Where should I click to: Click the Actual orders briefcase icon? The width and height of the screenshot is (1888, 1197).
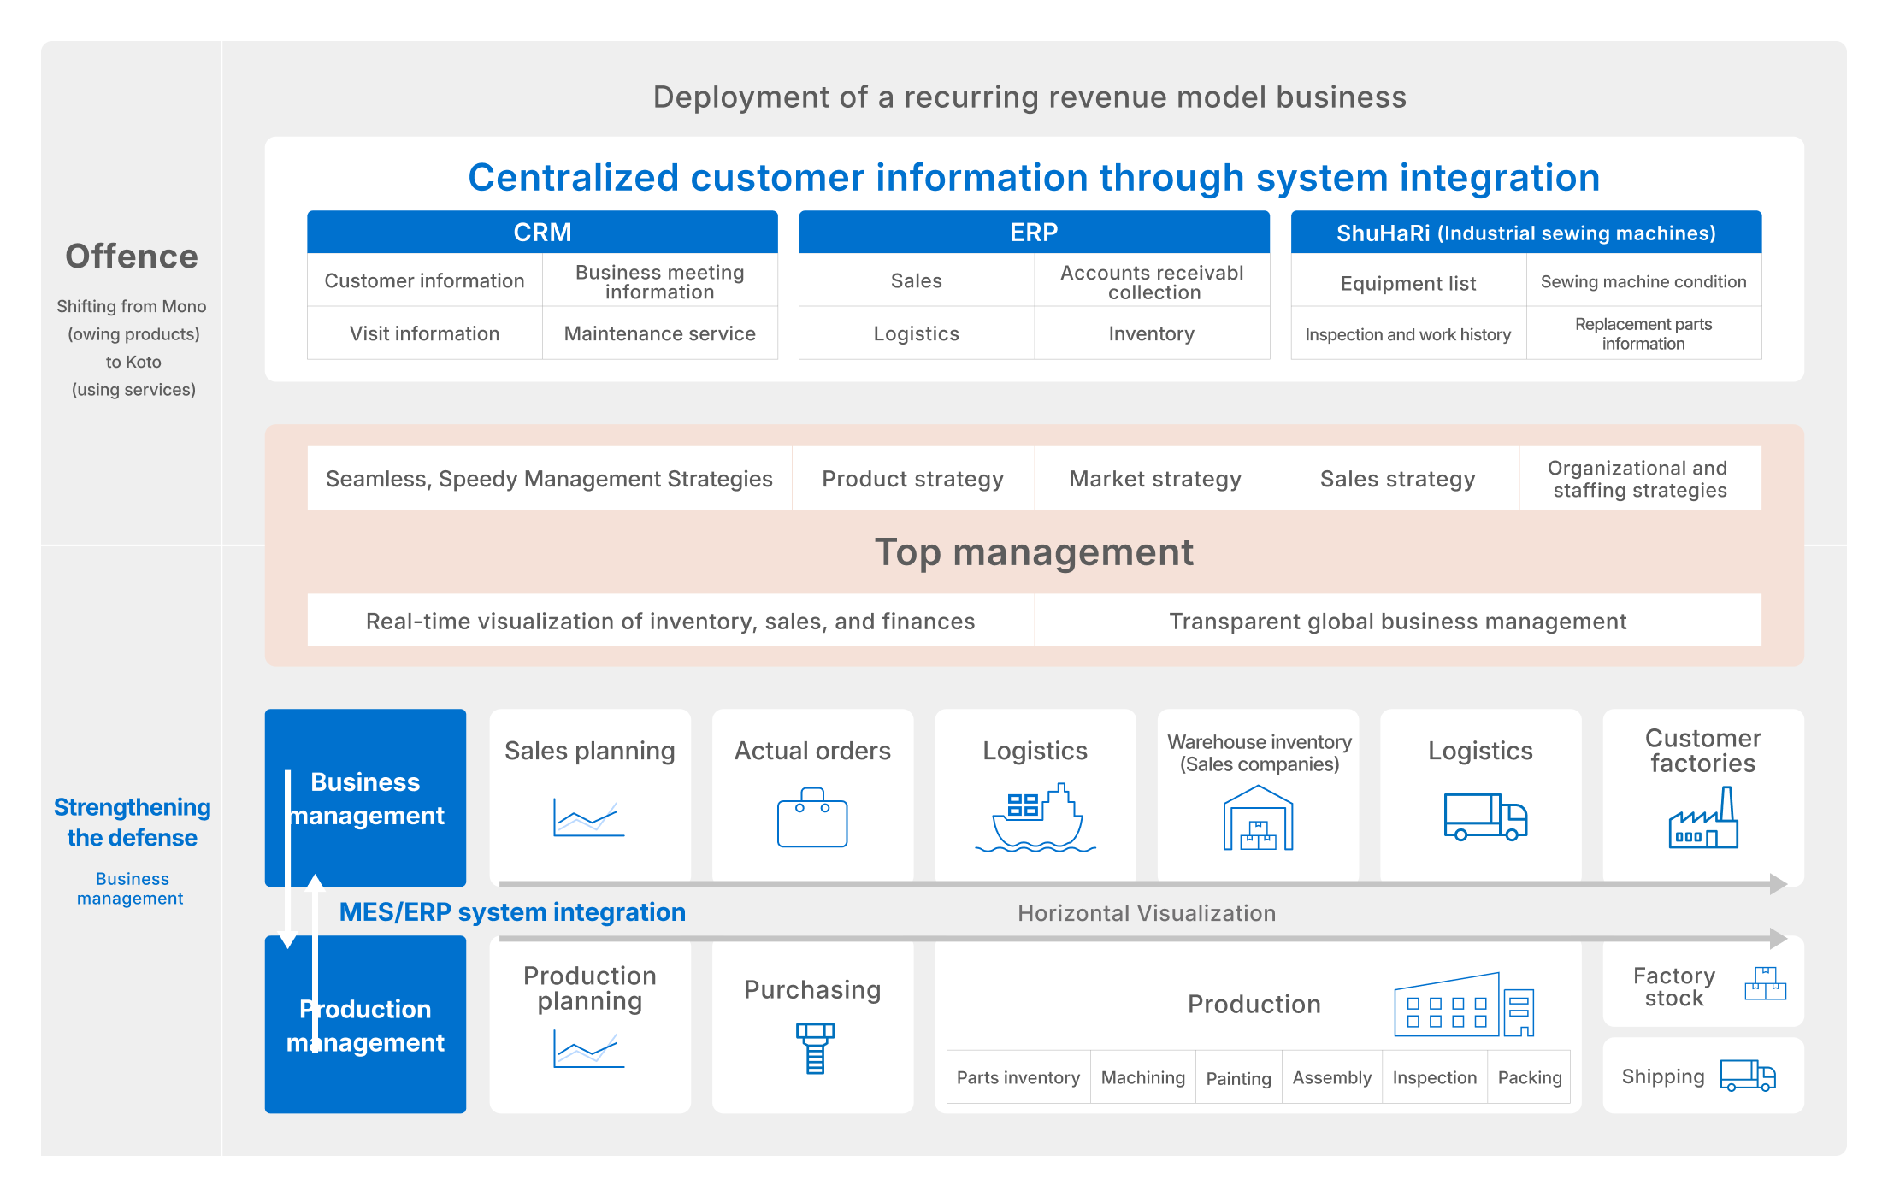point(812,817)
